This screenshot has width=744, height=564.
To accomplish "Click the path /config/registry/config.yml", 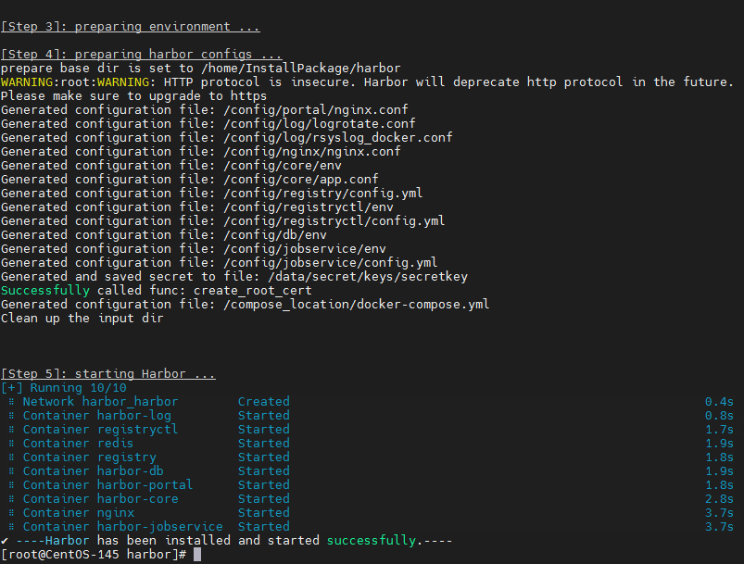I will tap(323, 193).
